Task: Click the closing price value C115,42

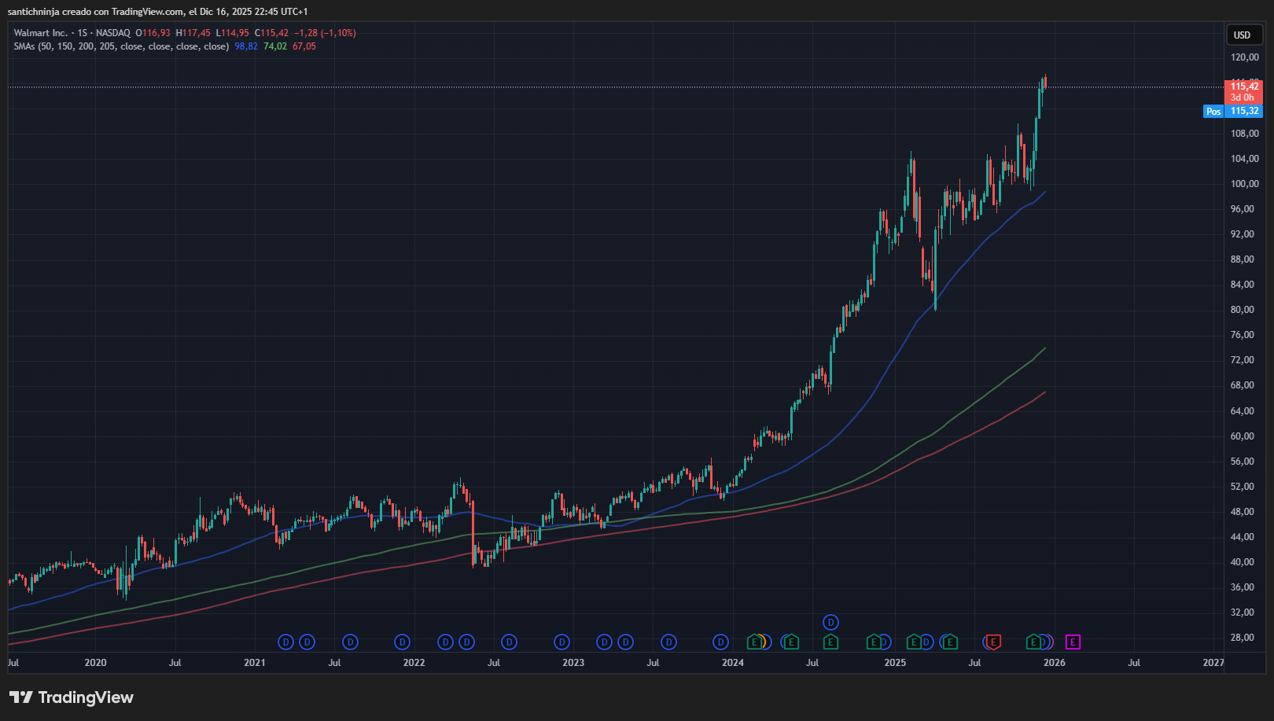Action: pos(271,33)
